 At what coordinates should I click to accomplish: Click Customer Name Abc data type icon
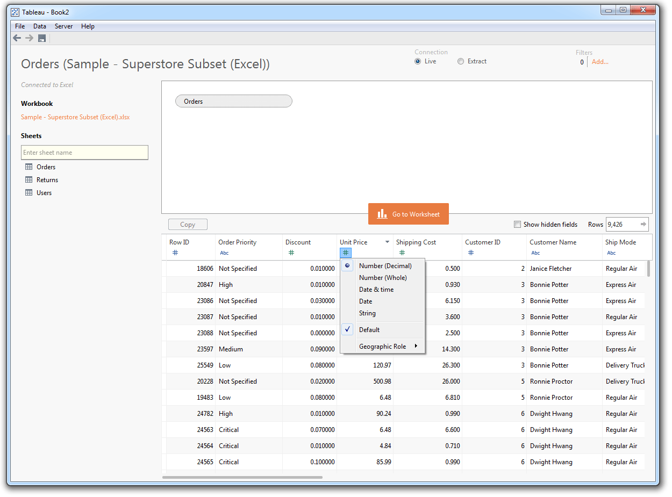[x=535, y=253]
